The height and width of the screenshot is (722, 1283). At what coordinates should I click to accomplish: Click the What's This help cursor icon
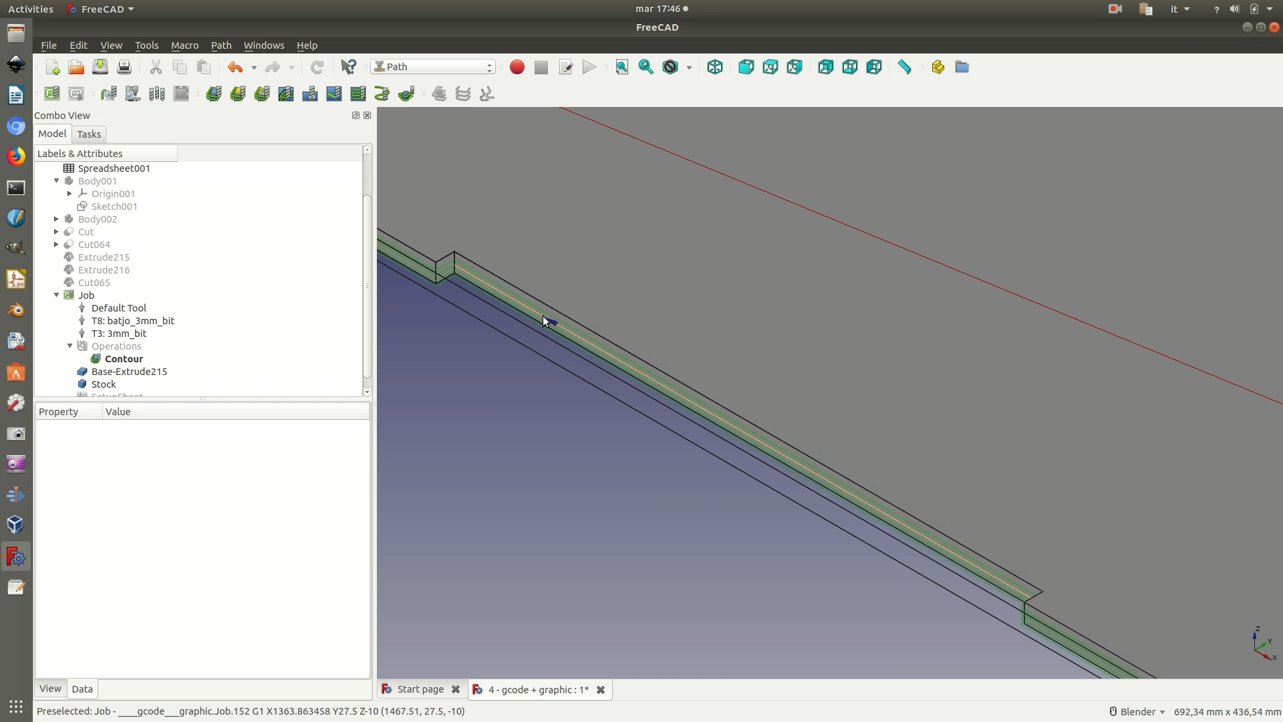[x=349, y=67]
